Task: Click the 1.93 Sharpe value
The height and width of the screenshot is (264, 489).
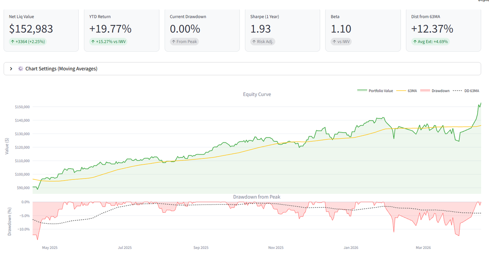Action: (x=260, y=29)
